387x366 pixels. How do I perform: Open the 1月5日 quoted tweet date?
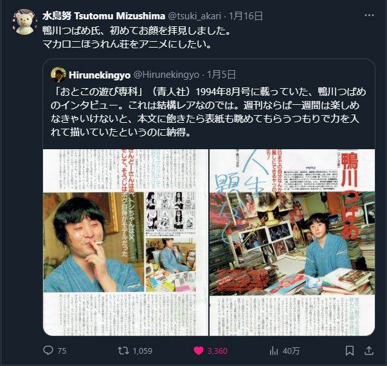click(221, 75)
